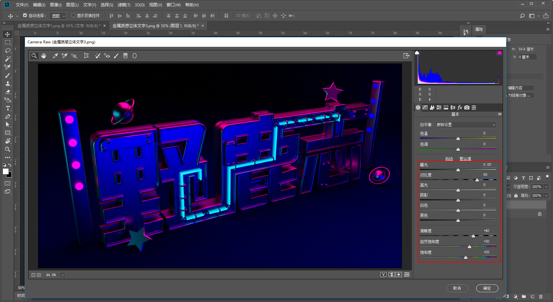This screenshot has width=553, height=302.
Task: Select the Transform tool in Camera Raw
Action: pos(86,56)
